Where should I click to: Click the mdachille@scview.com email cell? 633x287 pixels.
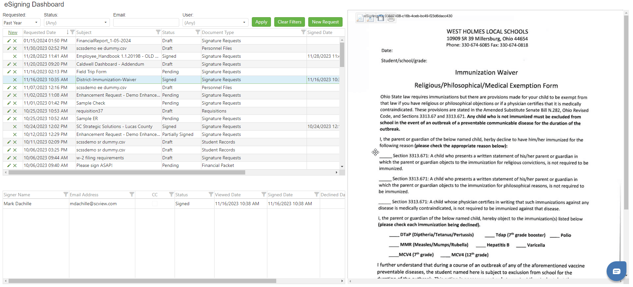click(x=102, y=204)
